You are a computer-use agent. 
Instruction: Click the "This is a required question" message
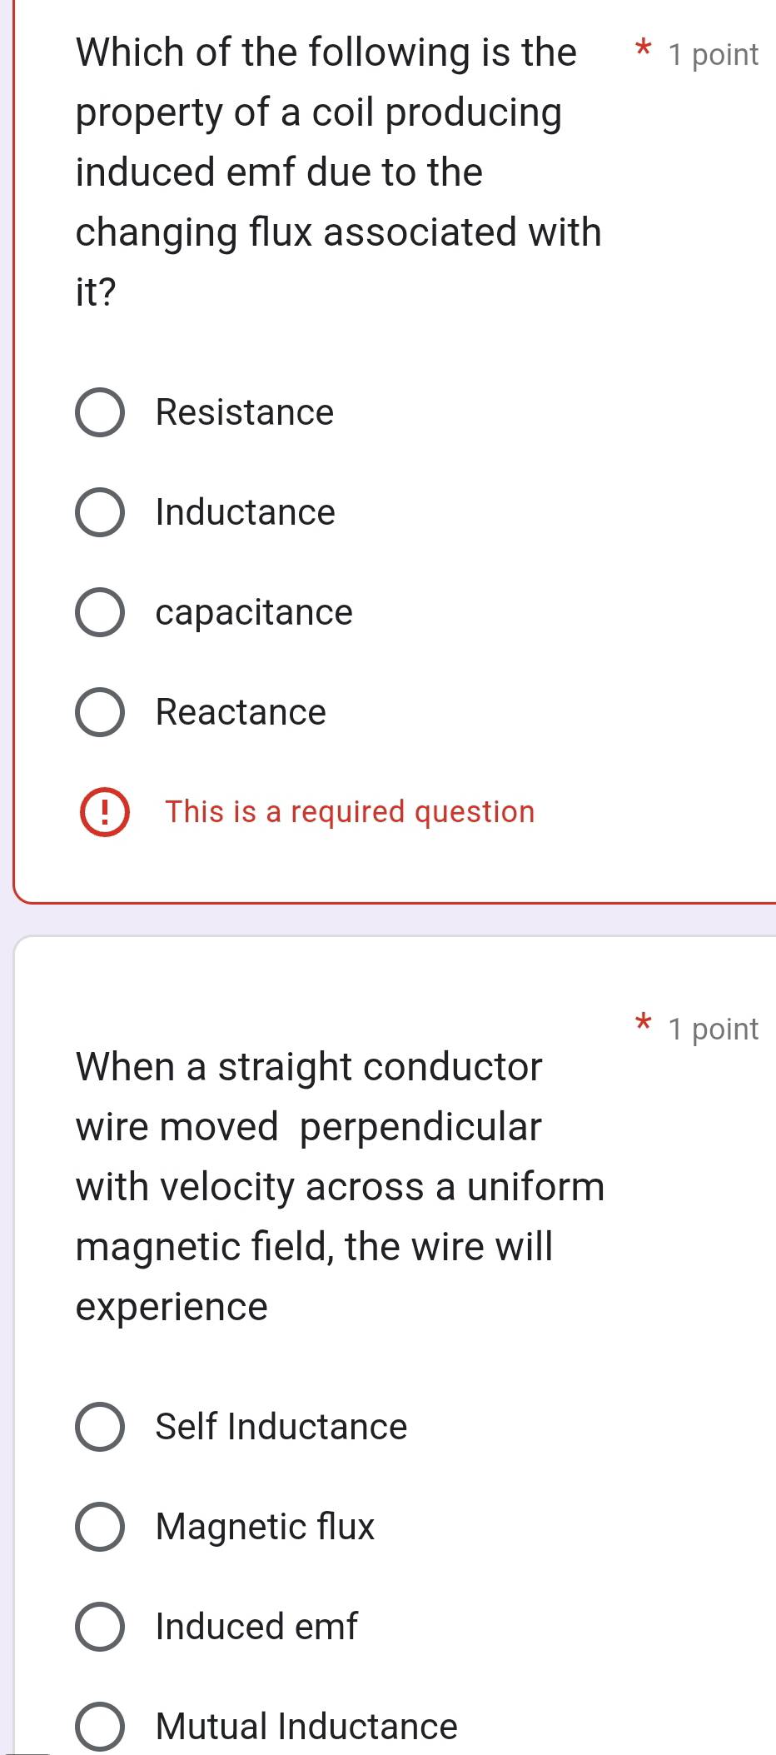(350, 812)
